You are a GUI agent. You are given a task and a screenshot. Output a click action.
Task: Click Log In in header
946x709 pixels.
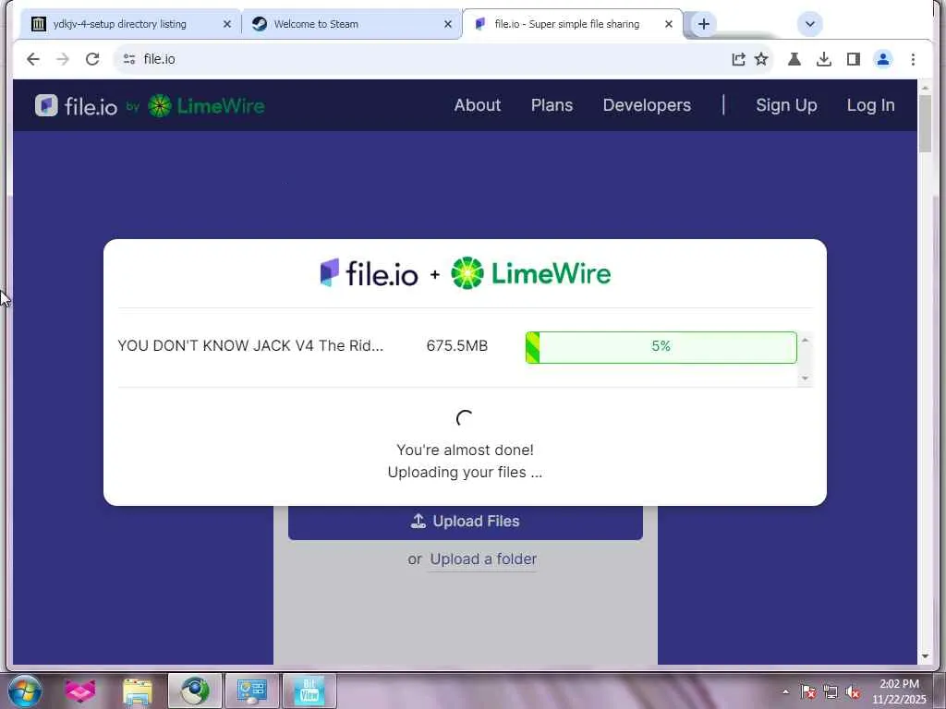(870, 105)
